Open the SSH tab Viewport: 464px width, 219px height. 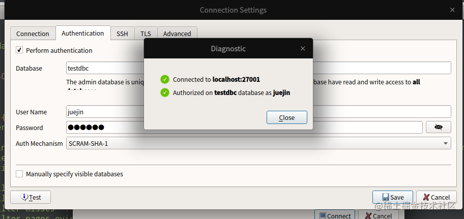coord(122,34)
